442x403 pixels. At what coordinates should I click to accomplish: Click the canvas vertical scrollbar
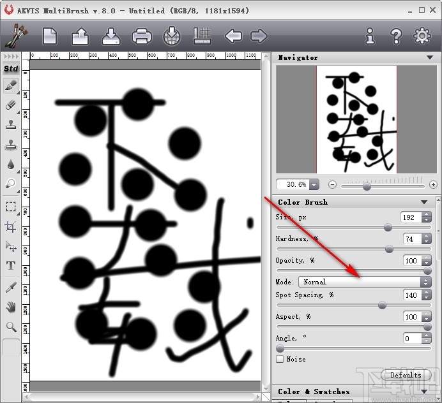coord(266,223)
